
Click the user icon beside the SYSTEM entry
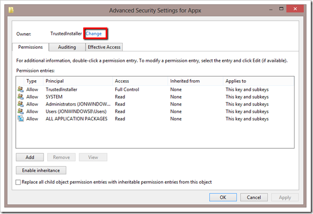pyautogui.click(x=20, y=96)
